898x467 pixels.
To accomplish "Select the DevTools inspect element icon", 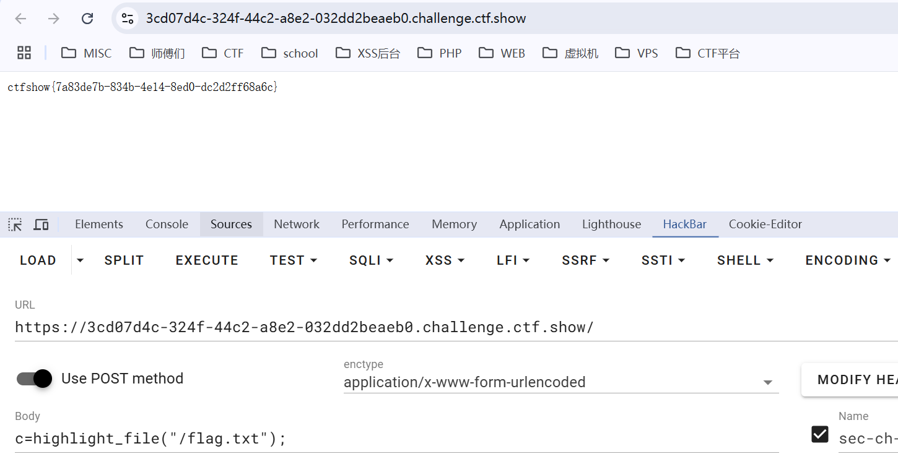I will tap(15, 225).
